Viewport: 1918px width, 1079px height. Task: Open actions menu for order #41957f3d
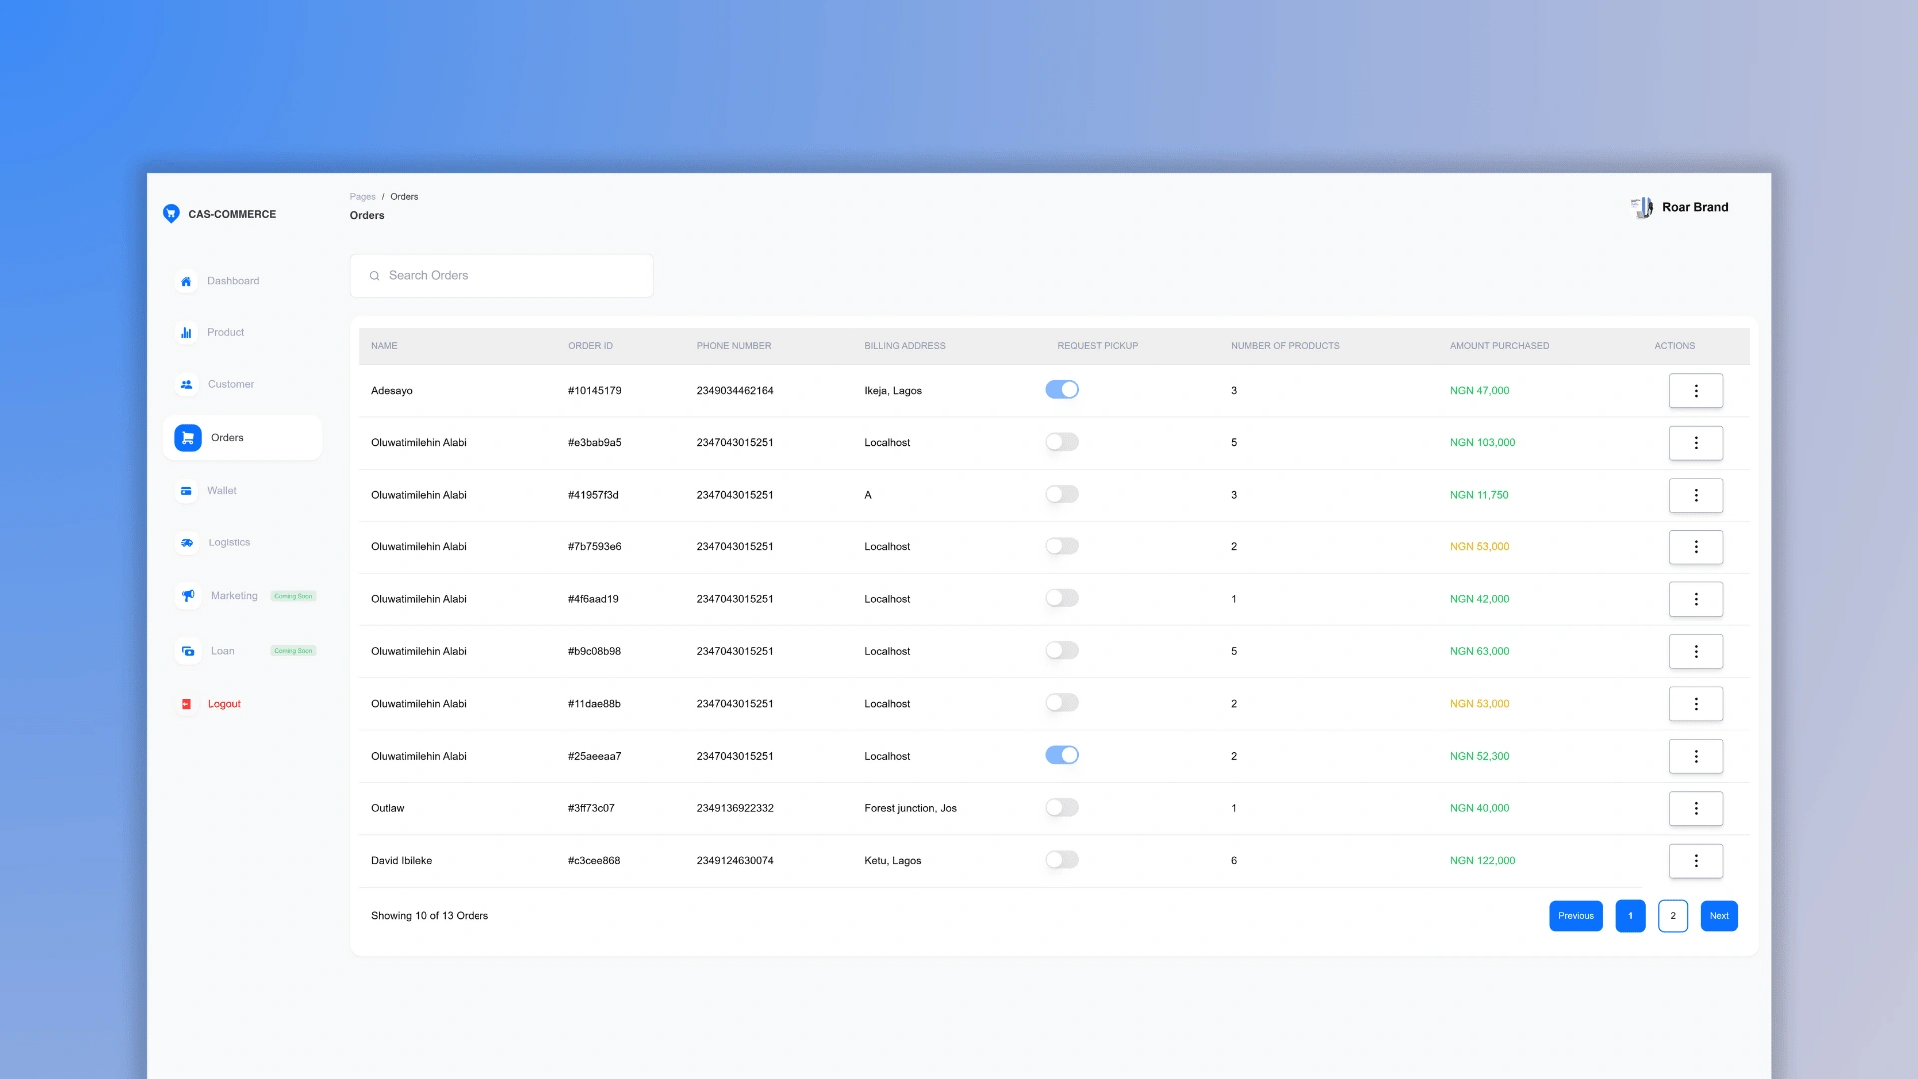(1696, 495)
